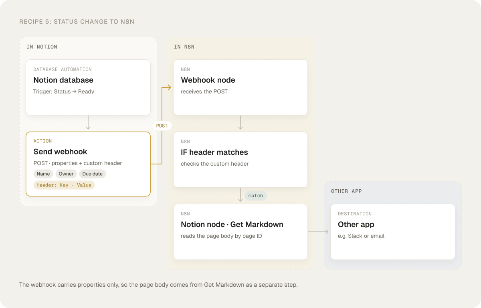Click the 'receives the POST' description
This screenshot has width=481, height=308.
[204, 91]
